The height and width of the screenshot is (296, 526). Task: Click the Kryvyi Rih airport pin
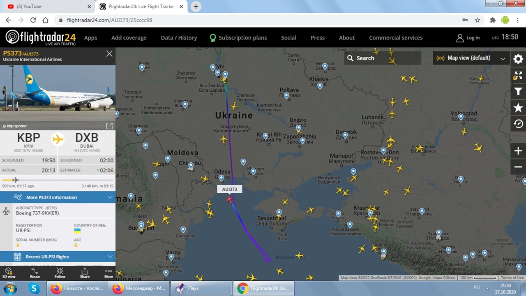[x=265, y=136]
